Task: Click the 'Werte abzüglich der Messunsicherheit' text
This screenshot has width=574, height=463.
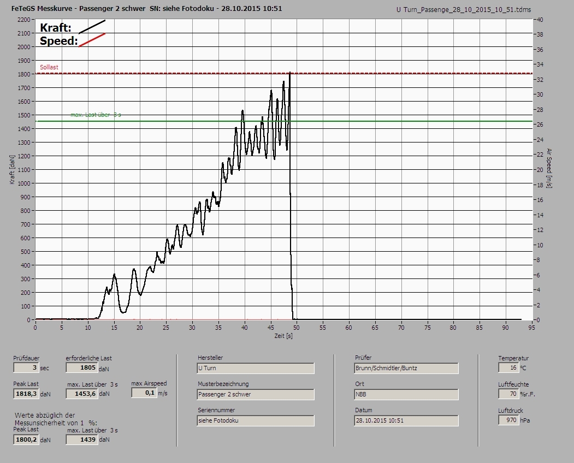Action: tap(56, 419)
